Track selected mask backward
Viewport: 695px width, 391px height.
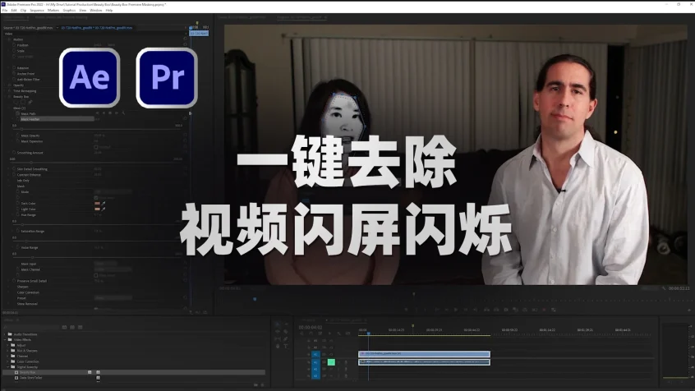[104, 113]
